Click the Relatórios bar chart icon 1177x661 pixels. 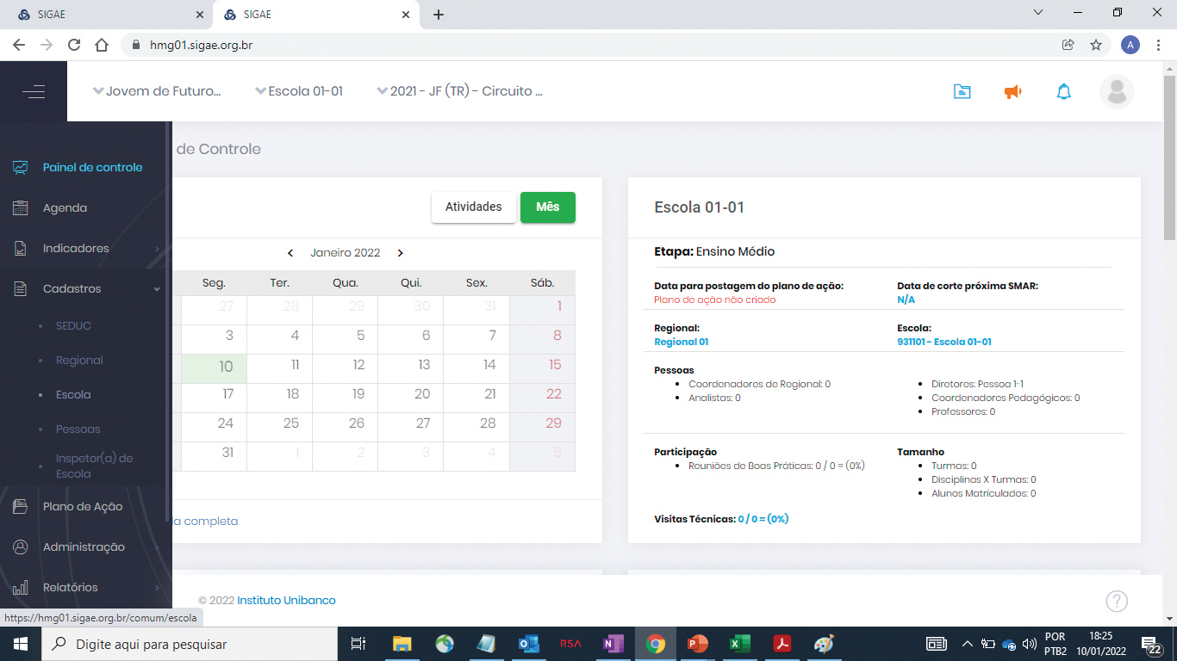pyautogui.click(x=21, y=588)
